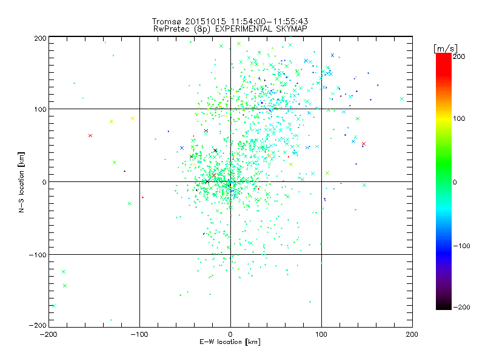Click the N-S axis '200' tick label
Screen dimensions: 485x364
(40, 38)
